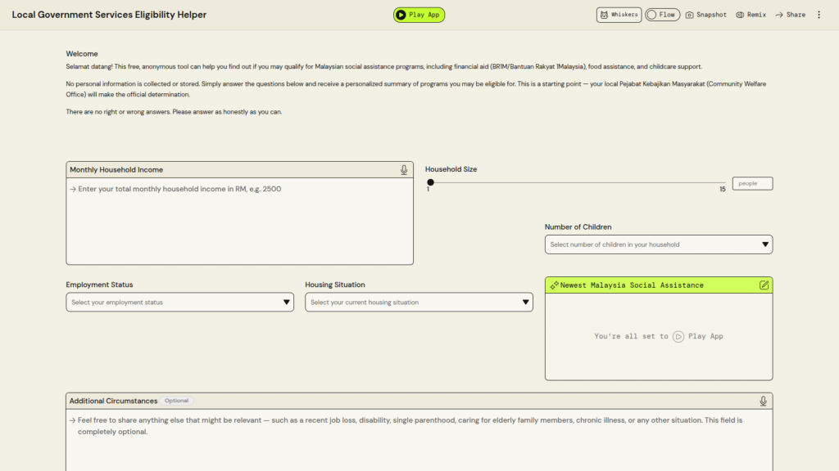839x471 pixels.
Task: Click the Household Size slider handle
Action: click(430, 182)
